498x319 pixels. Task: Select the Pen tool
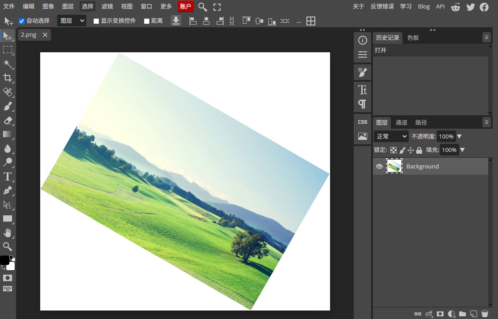(8, 191)
